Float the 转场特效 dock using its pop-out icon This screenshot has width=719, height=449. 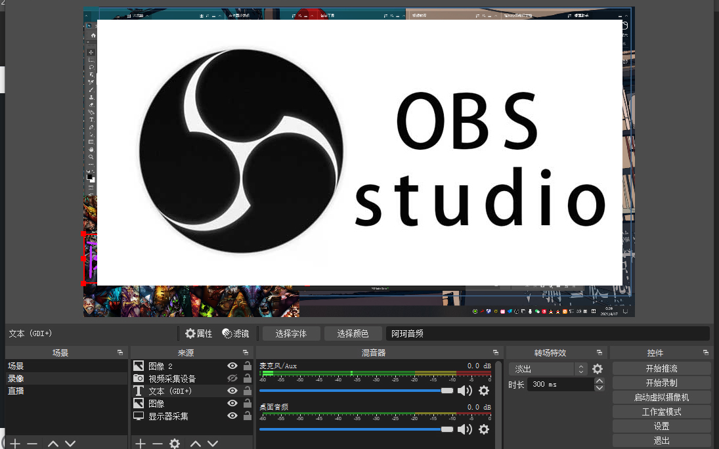pyautogui.click(x=599, y=353)
